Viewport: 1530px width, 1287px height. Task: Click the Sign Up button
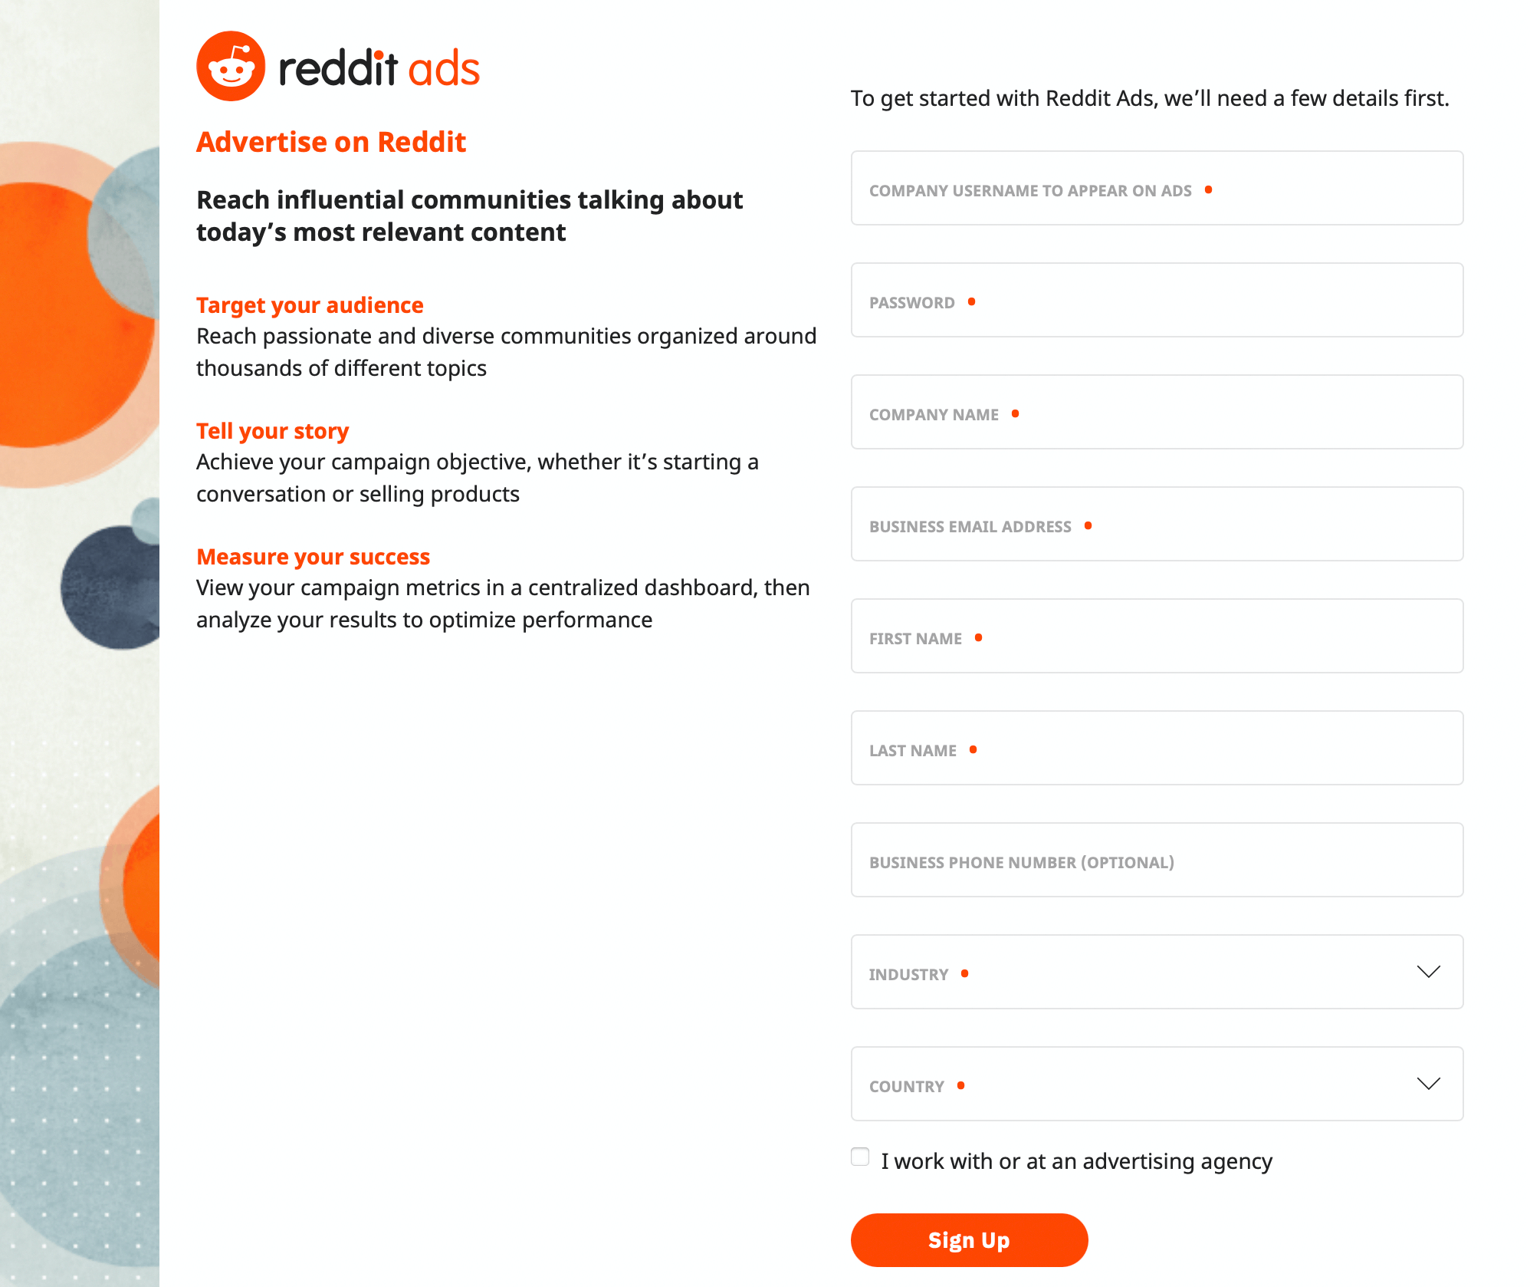[971, 1239]
